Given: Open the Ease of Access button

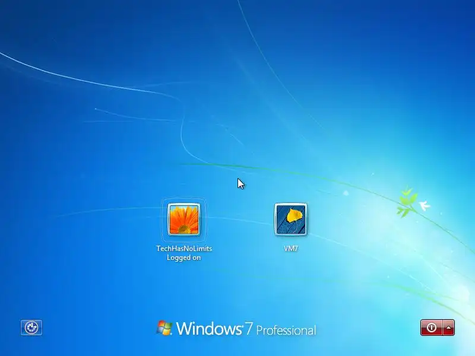Looking at the screenshot, I should (31, 328).
